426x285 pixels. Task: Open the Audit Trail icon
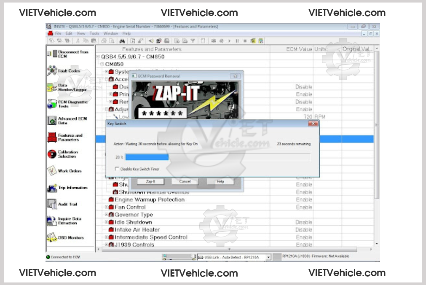(x=52, y=204)
